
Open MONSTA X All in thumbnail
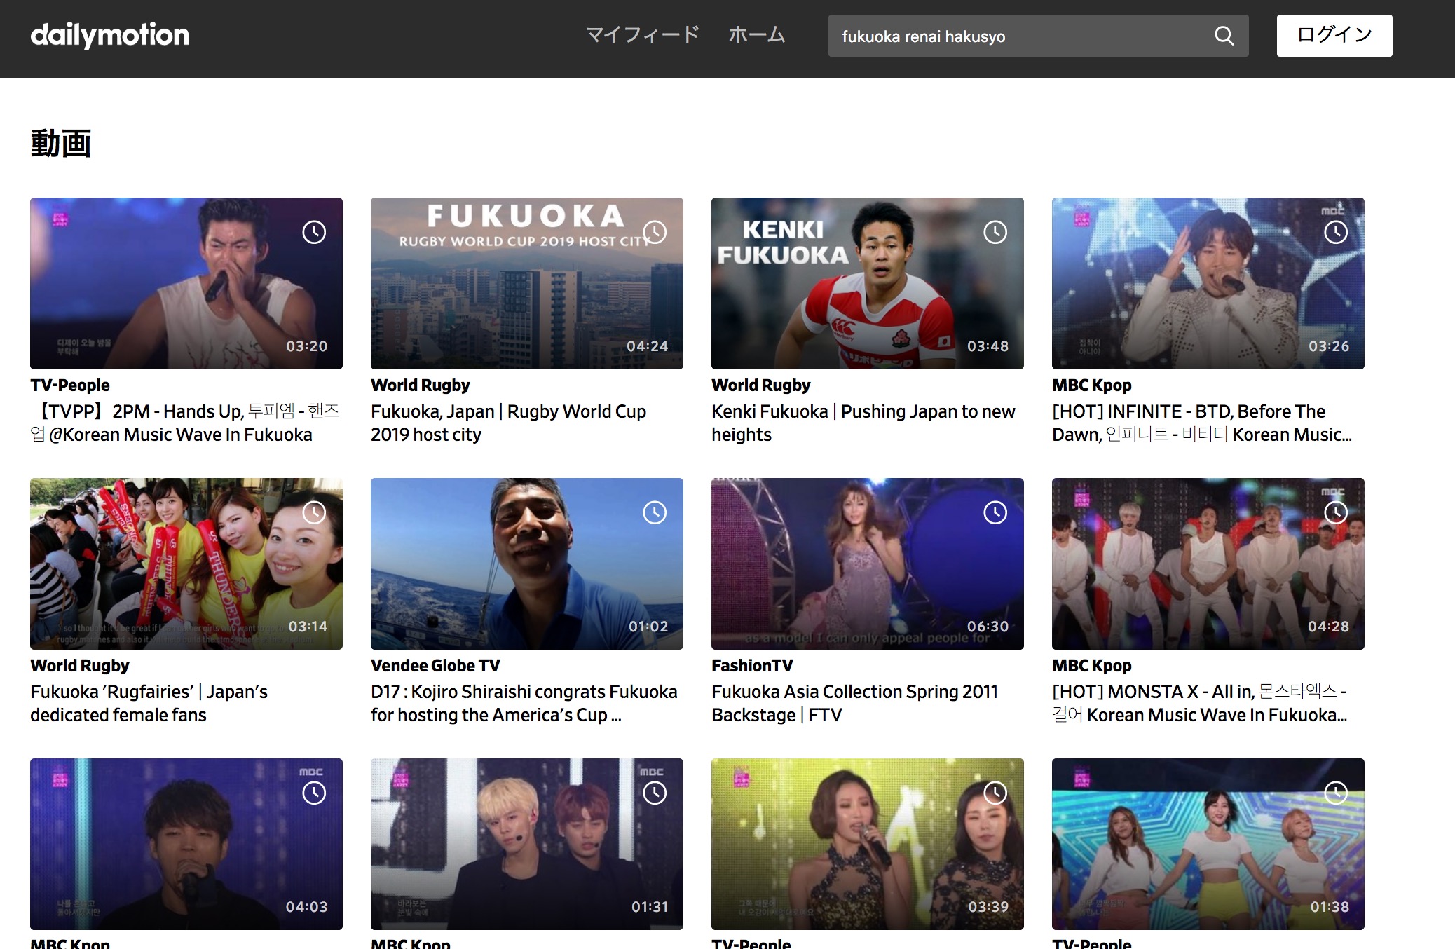[x=1208, y=564]
